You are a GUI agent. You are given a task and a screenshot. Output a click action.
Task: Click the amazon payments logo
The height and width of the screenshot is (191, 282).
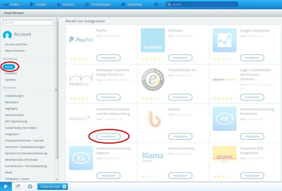point(225,80)
